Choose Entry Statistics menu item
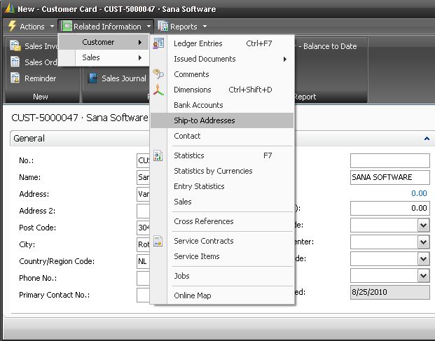Screen dimensions: 435x341 [x=222, y=186]
